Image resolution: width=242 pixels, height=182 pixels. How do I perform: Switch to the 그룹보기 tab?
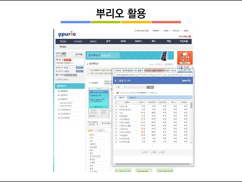(x=122, y=98)
